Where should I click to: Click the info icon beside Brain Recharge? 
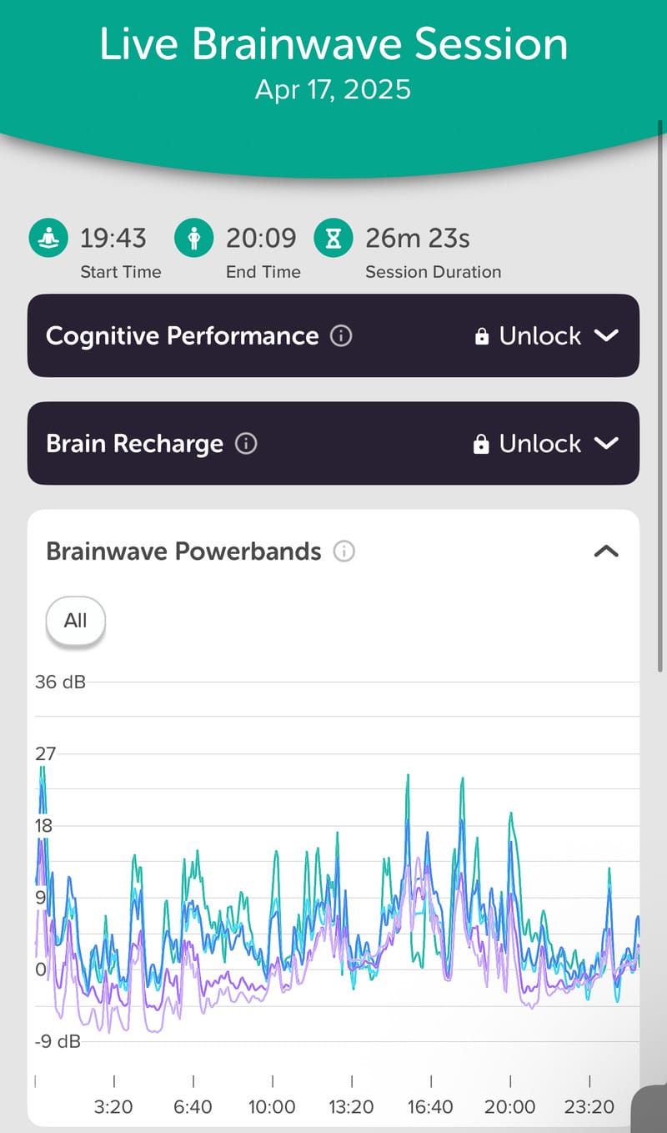[245, 444]
